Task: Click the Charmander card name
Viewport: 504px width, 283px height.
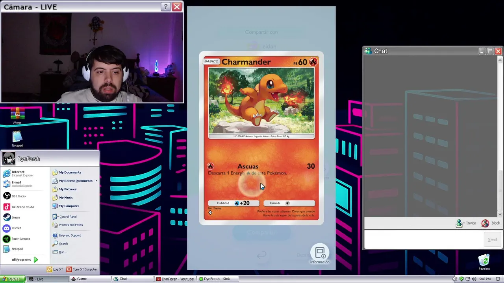Action: pyautogui.click(x=246, y=62)
